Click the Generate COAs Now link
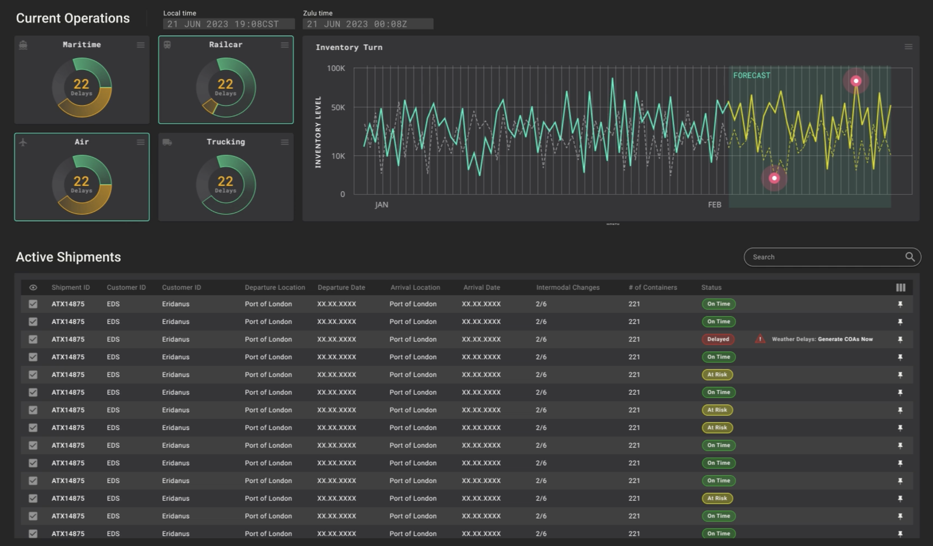Screen dimensions: 933x546 pyautogui.click(x=845, y=339)
